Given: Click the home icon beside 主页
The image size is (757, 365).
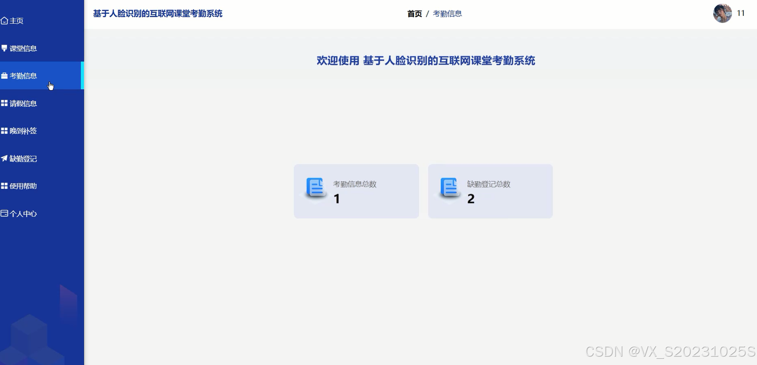Looking at the screenshot, I should click(4, 20).
